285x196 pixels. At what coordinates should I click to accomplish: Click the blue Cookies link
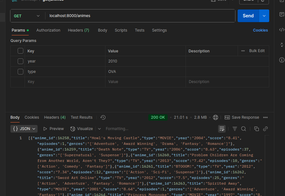pyautogui.click(x=260, y=30)
